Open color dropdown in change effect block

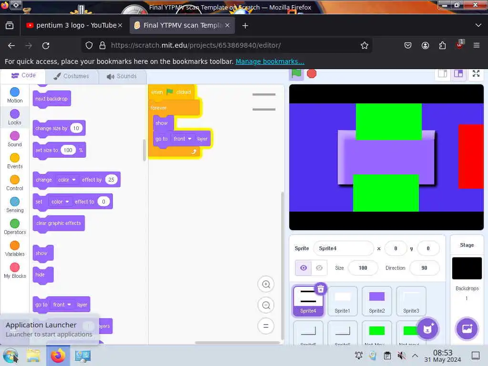pyautogui.click(x=67, y=180)
